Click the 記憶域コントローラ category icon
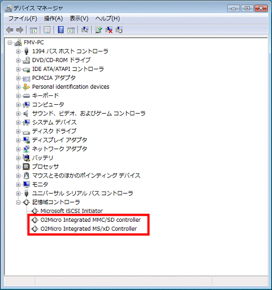Screen dimensions: 272x290 (x=27, y=202)
